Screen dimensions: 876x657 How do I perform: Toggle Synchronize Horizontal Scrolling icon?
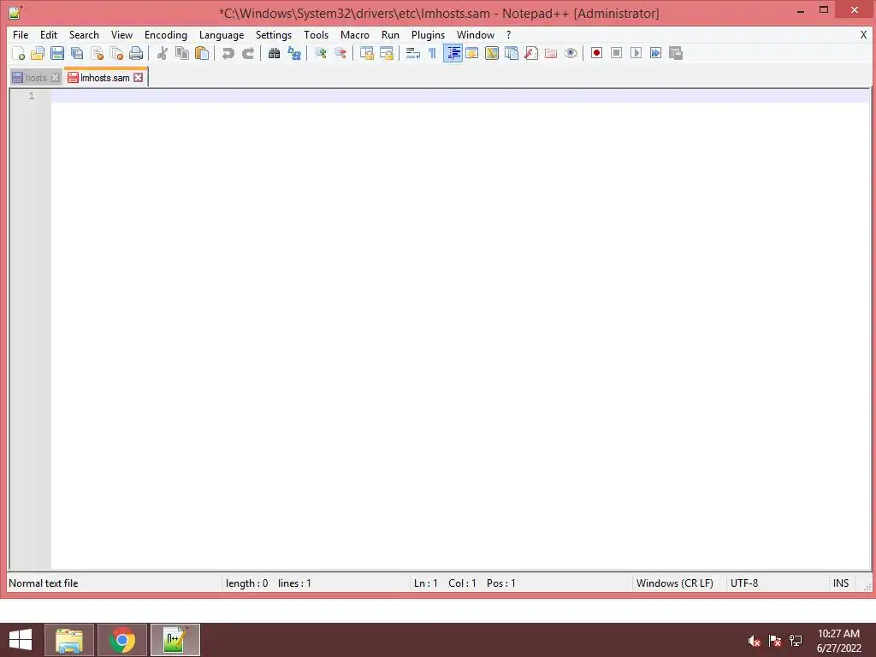(386, 53)
